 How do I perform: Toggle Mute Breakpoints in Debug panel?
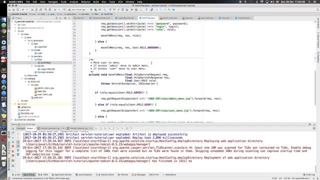13,155
